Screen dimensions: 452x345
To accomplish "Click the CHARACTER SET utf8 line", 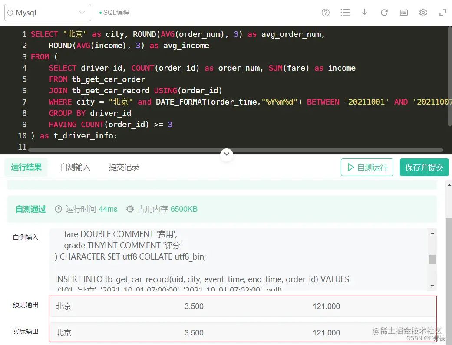I will (x=130, y=257).
